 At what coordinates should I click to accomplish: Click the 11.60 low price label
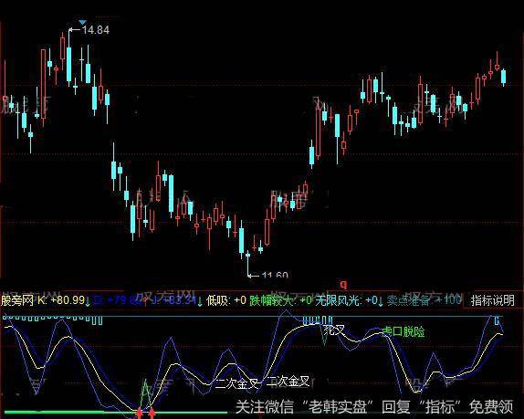[275, 276]
